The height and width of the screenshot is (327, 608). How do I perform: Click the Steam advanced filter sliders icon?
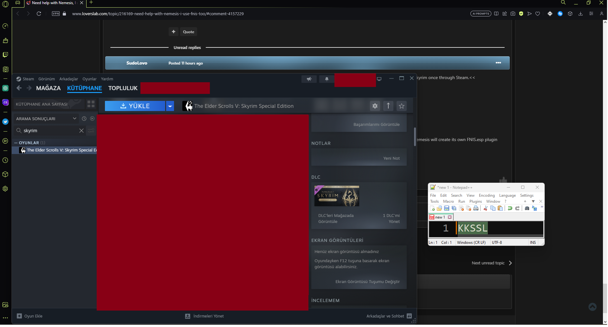coord(91,131)
